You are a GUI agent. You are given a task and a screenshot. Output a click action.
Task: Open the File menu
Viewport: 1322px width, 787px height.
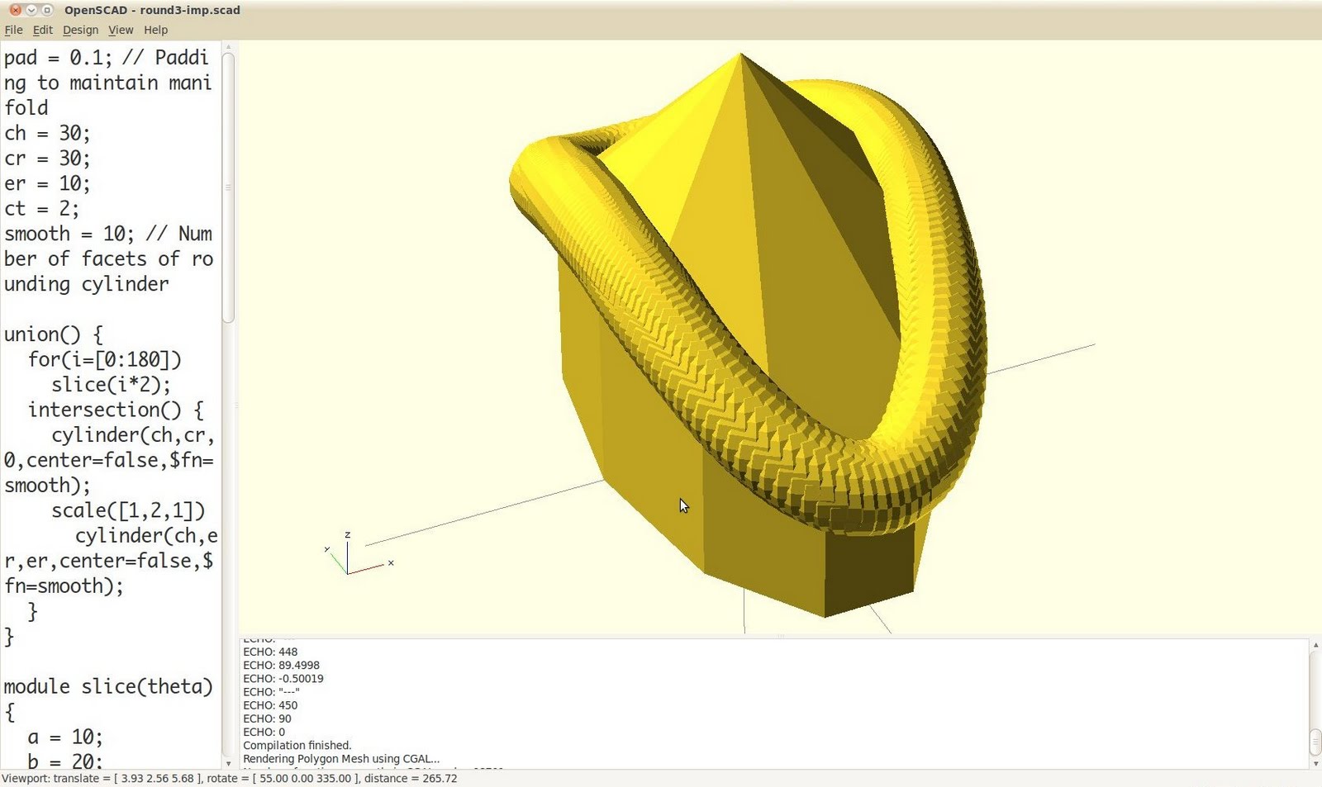[13, 30]
